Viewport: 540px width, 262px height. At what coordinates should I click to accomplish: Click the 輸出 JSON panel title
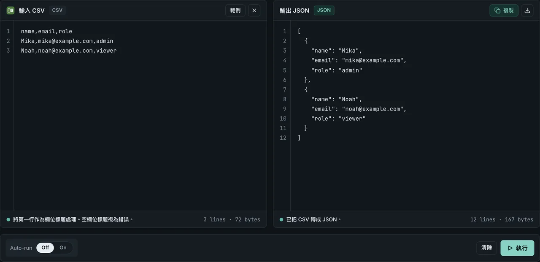click(x=294, y=11)
